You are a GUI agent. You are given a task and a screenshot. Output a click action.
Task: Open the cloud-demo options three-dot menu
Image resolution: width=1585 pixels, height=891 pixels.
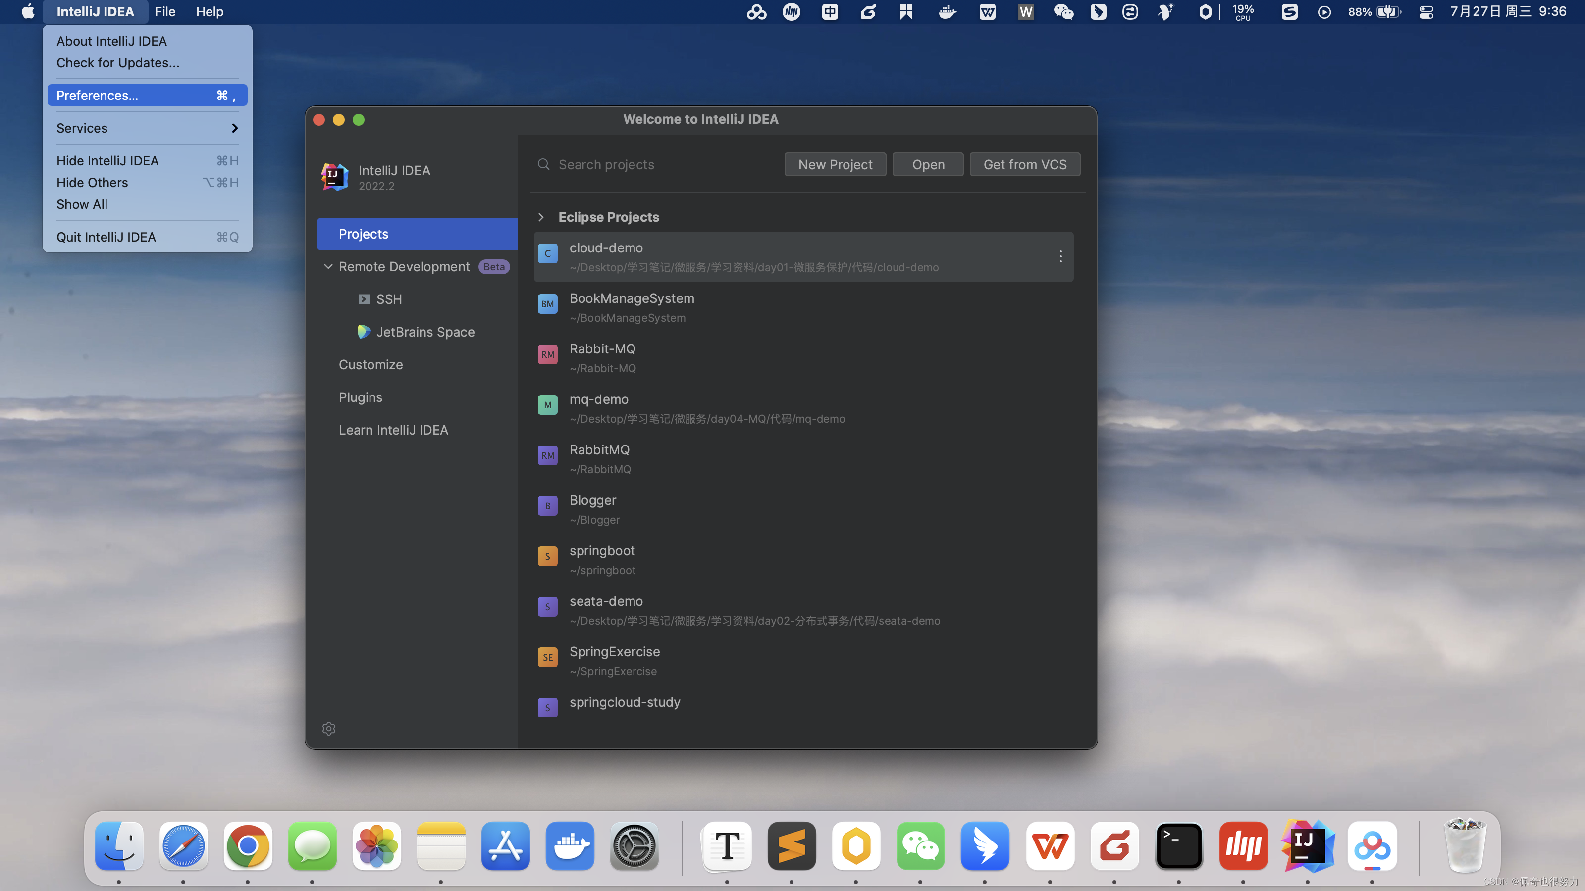(1060, 256)
